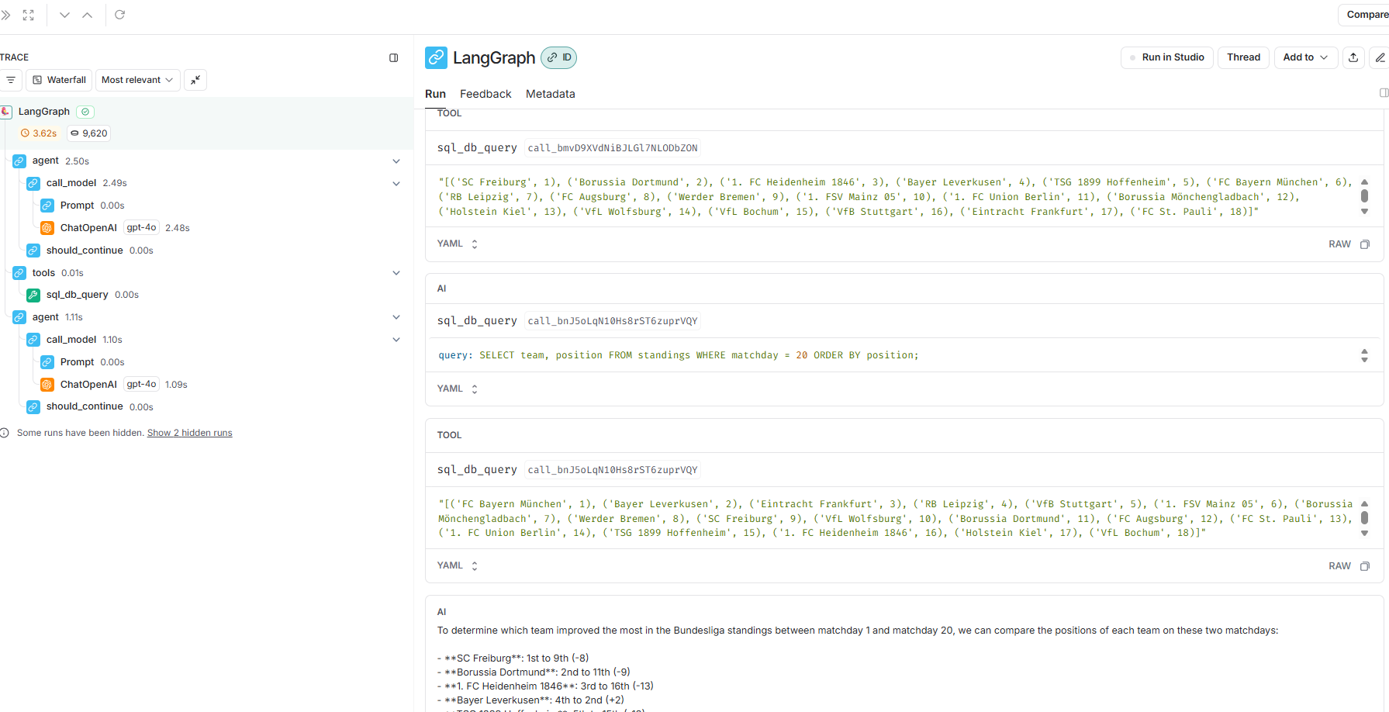Click the 3.62s latency badge
1389x712 pixels.
coord(39,133)
